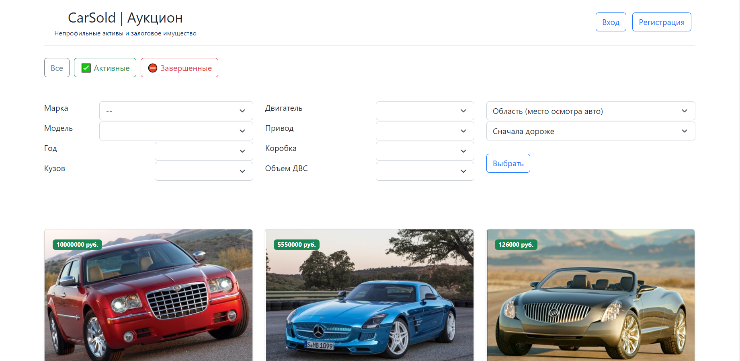Viewport: 740px width, 361px height.
Task: Click the Выбрать button
Action: (x=508, y=163)
